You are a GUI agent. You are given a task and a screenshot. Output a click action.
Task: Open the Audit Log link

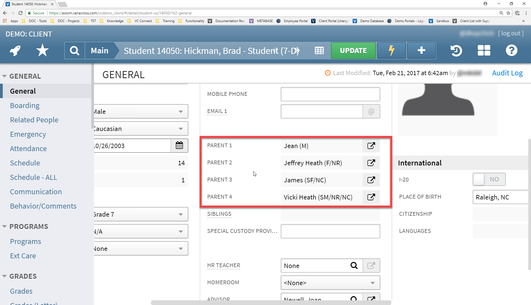click(x=507, y=73)
